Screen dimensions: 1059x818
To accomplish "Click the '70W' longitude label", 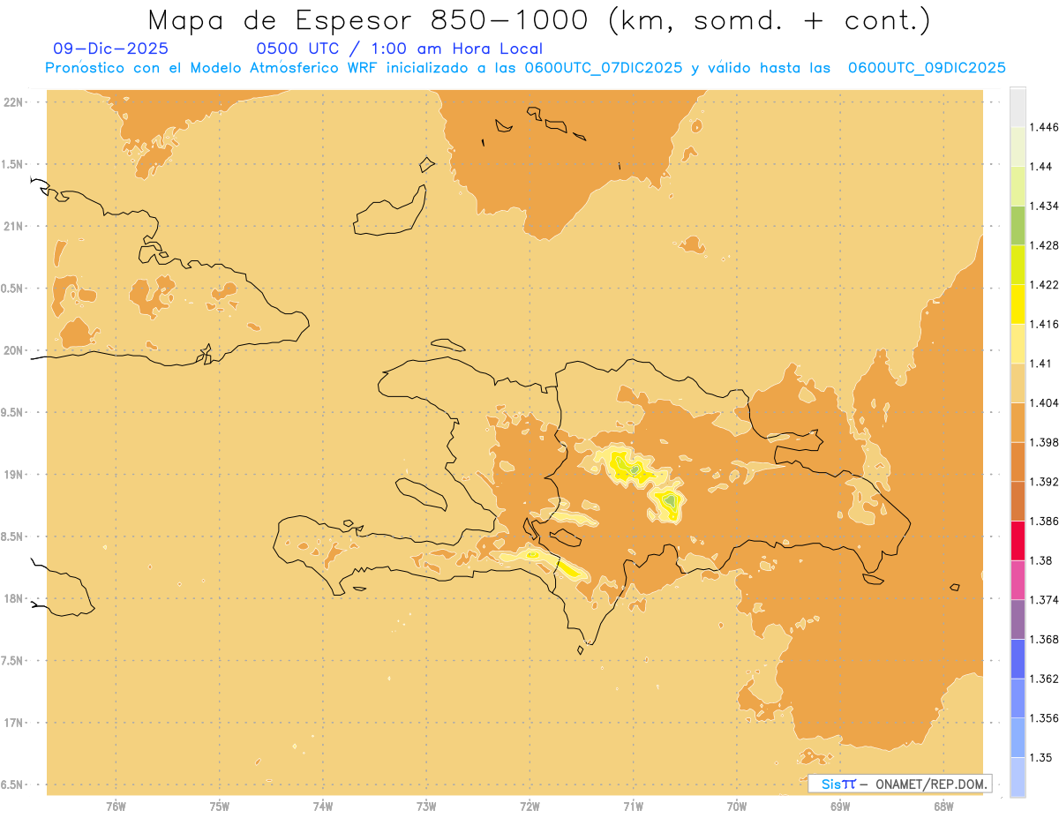I will tap(737, 807).
